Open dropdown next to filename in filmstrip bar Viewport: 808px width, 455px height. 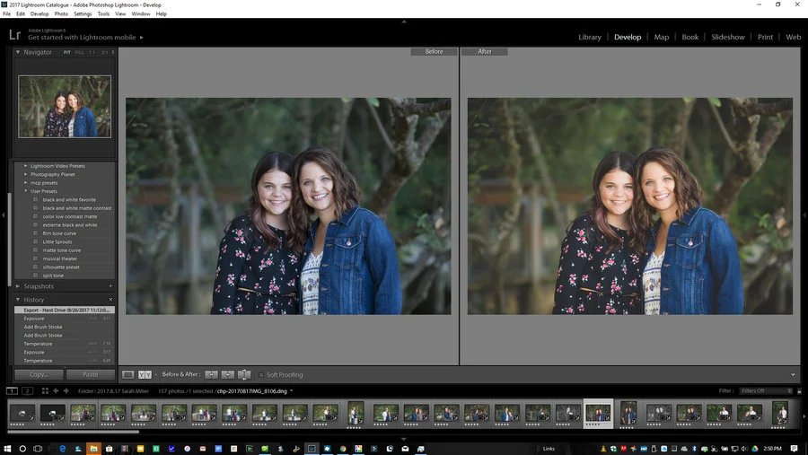[x=292, y=391]
